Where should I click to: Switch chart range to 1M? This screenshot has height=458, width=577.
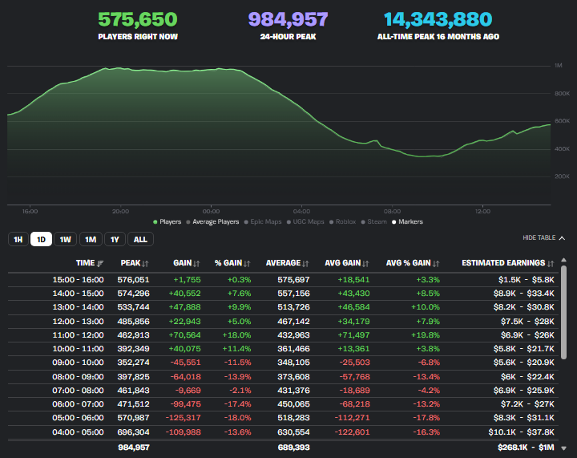(91, 239)
